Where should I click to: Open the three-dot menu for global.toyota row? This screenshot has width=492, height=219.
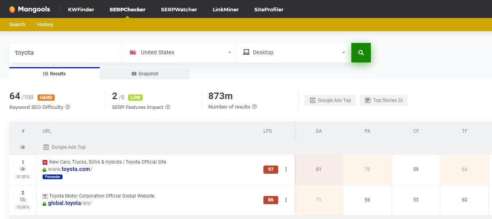click(286, 200)
